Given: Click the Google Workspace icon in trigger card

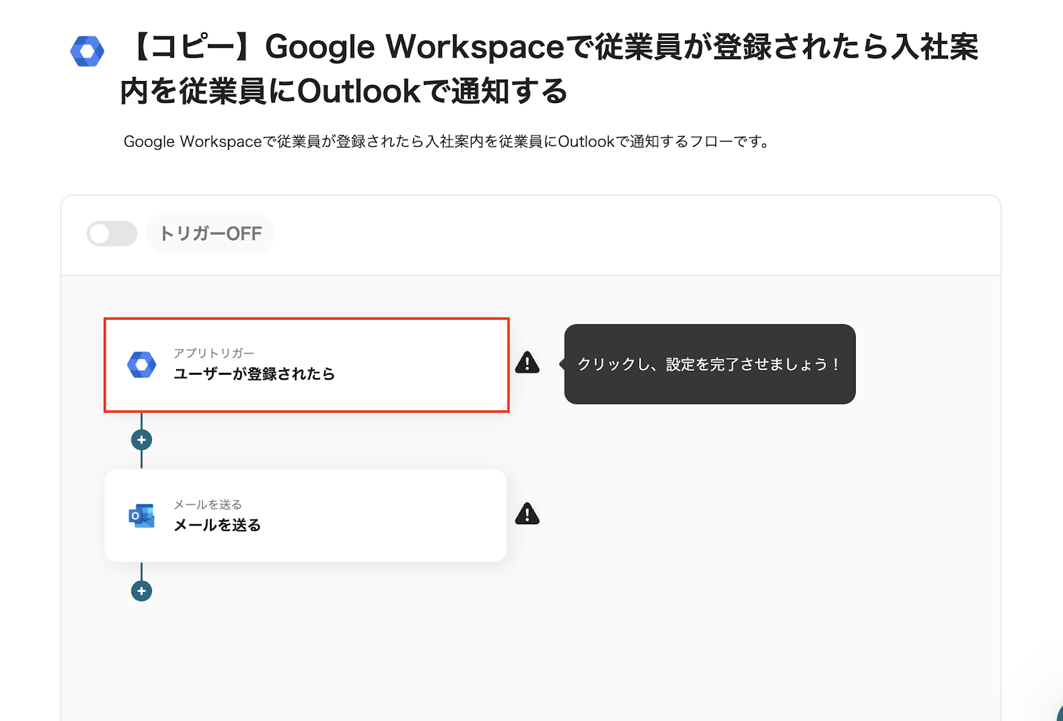Looking at the screenshot, I should point(142,365).
